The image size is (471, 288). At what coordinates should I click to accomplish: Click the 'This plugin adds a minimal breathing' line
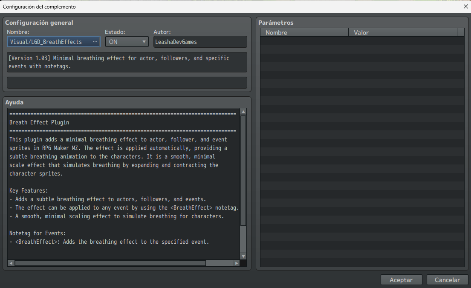pos(118,140)
